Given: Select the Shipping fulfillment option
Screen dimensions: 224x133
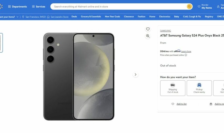Looking at the screenshot, I should pyautogui.click(x=173, y=88).
